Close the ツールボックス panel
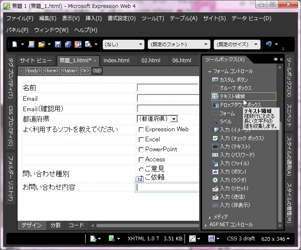This screenshot has width=301, height=250. (281, 59)
